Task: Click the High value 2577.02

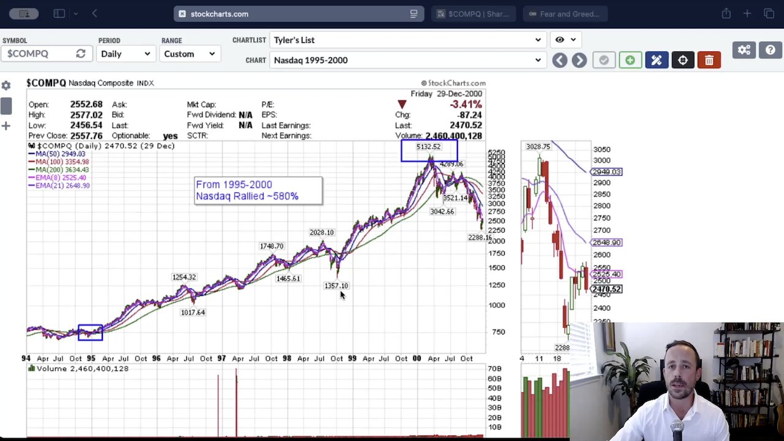Action: pyautogui.click(x=86, y=115)
